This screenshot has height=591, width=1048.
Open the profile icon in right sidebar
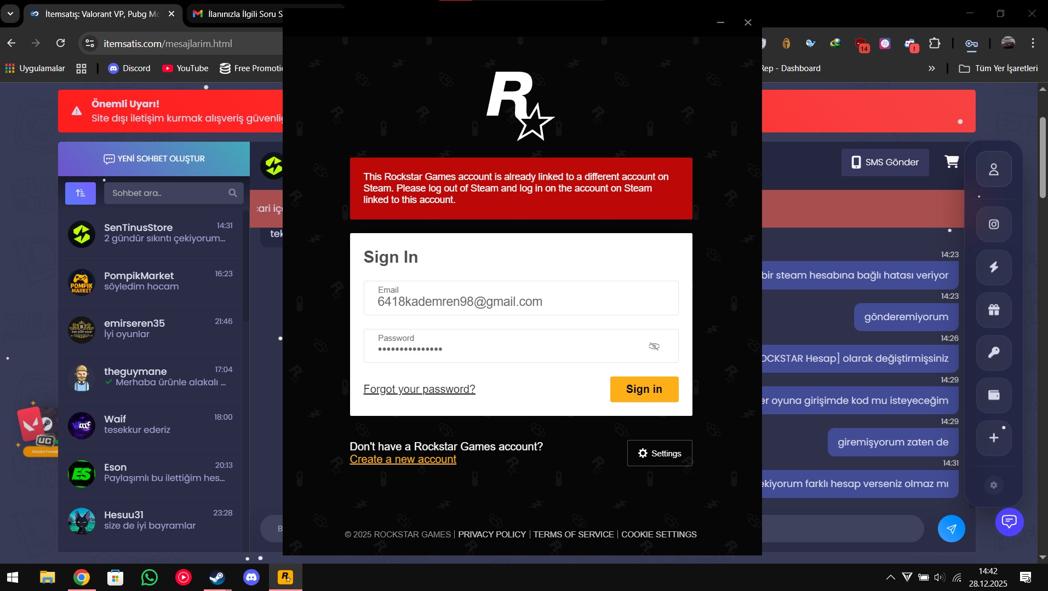(994, 169)
